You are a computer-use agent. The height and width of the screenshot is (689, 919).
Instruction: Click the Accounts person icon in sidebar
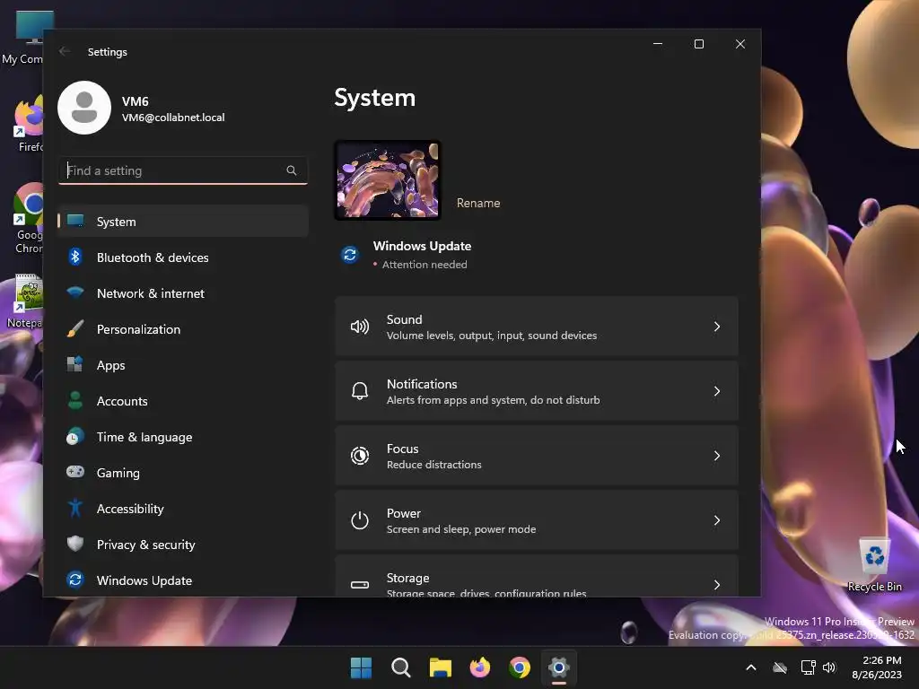pos(75,400)
